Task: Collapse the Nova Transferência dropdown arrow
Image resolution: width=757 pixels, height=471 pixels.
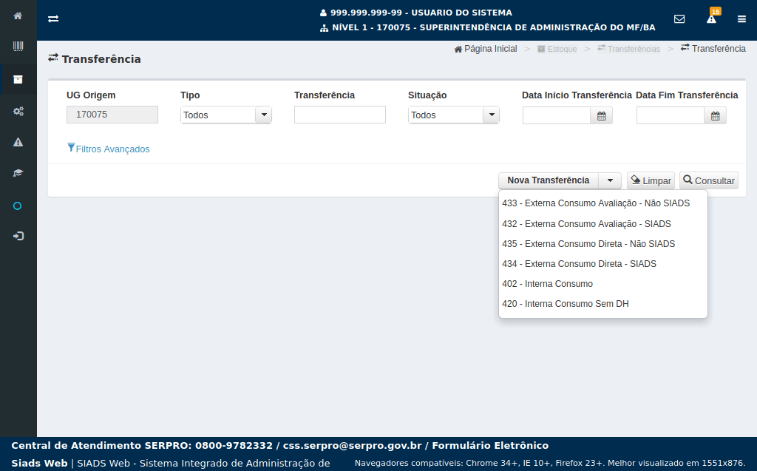Action: 610,180
